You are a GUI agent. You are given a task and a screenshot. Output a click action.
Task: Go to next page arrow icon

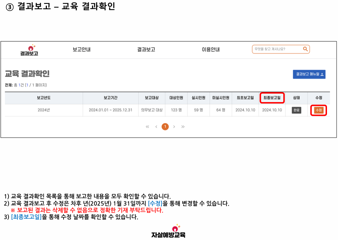pos(174,127)
